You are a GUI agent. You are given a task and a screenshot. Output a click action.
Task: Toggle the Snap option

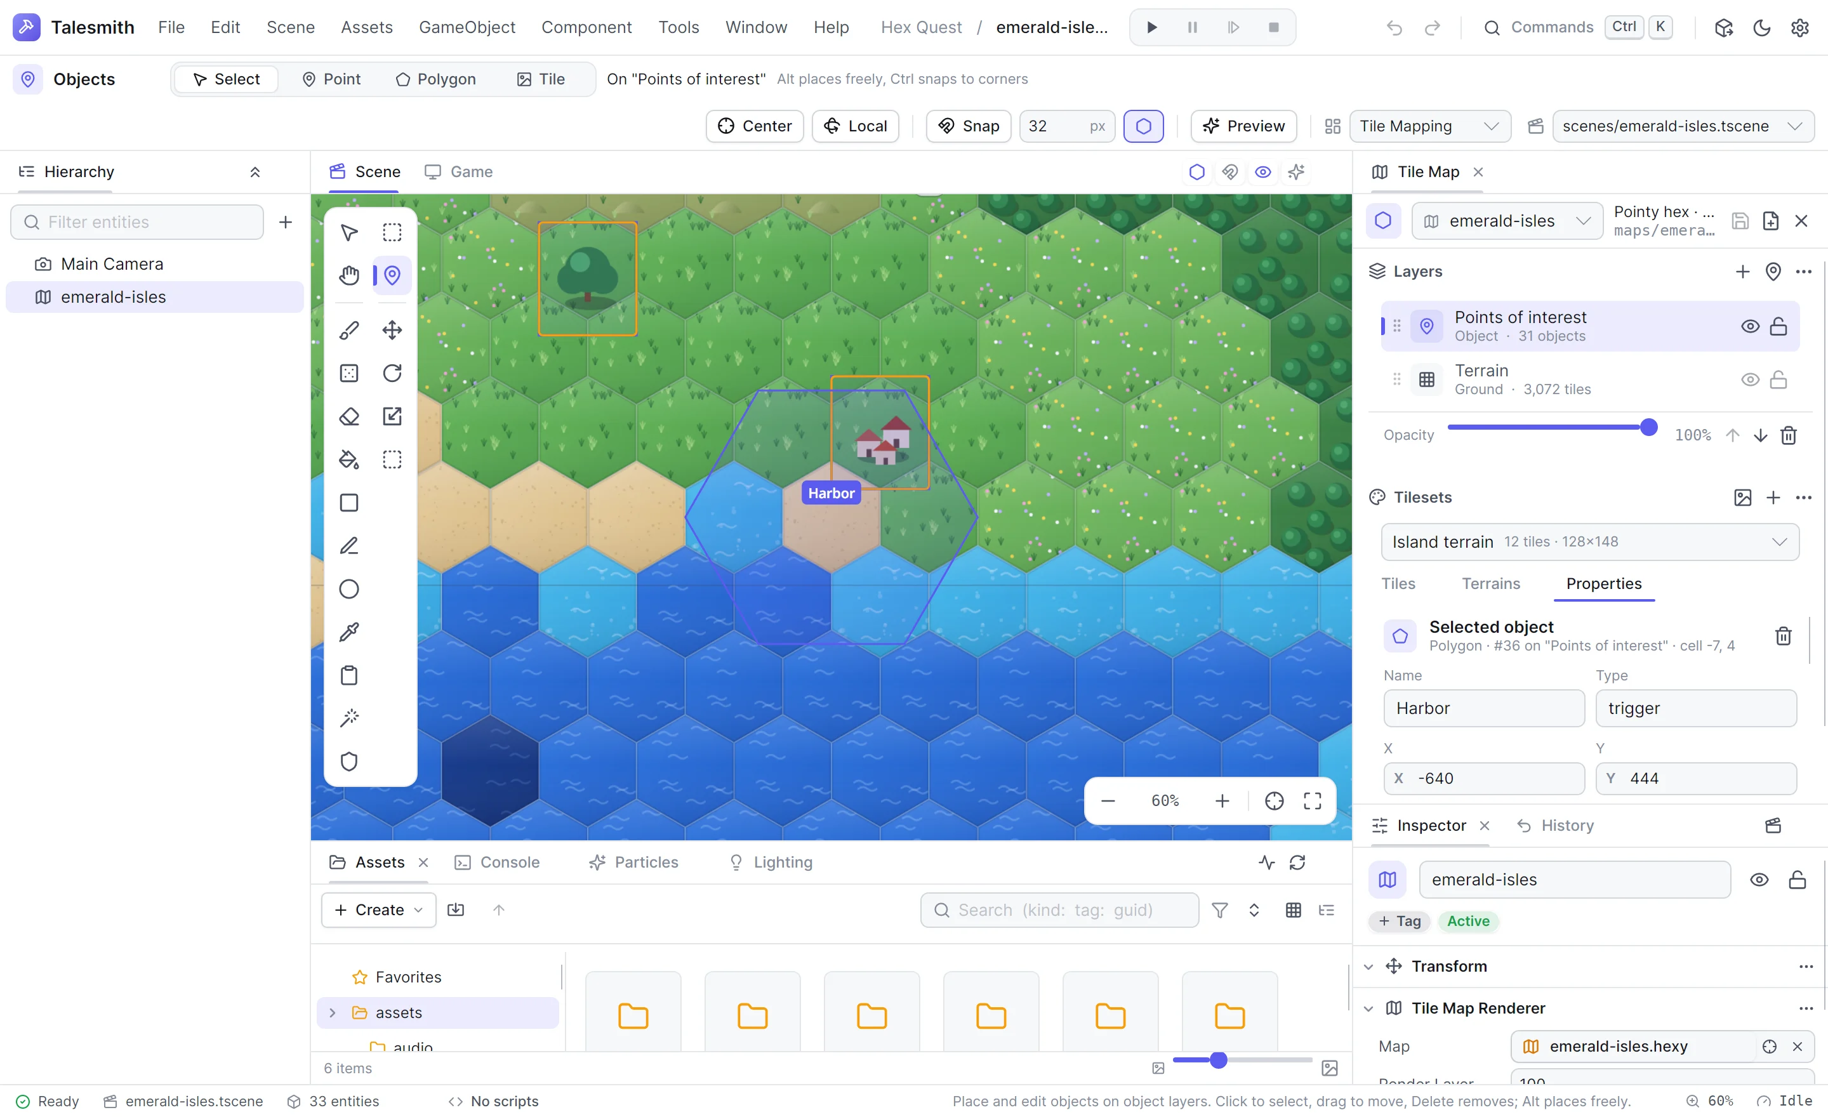[968, 126]
